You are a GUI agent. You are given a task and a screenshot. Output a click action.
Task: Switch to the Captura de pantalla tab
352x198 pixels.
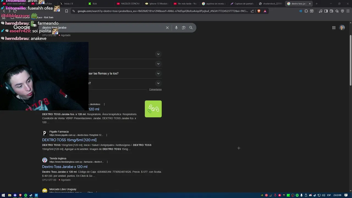coord(242,4)
